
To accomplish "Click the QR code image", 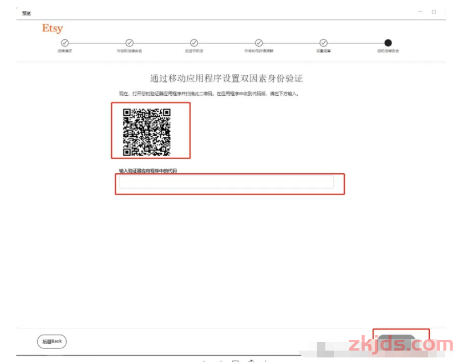I will coord(147,132).
